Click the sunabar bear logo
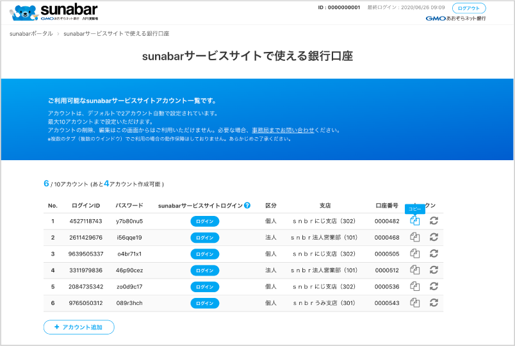 tap(54, 12)
